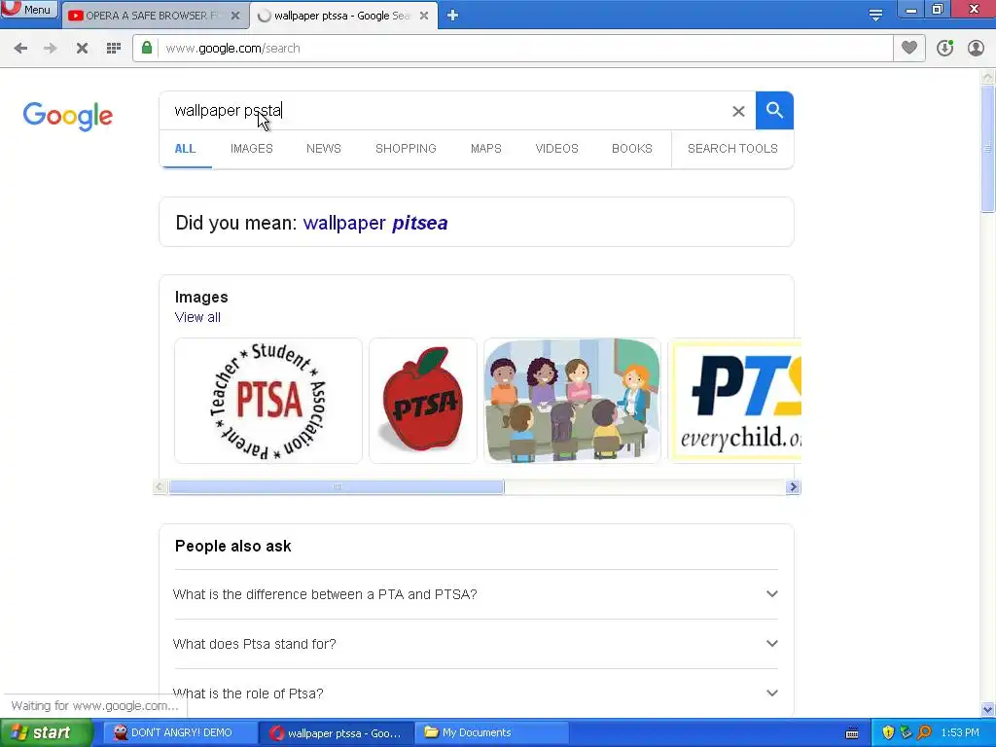Viewport: 996px width, 747px height.
Task: Click the page scrollbar up arrow
Action: tap(988, 77)
